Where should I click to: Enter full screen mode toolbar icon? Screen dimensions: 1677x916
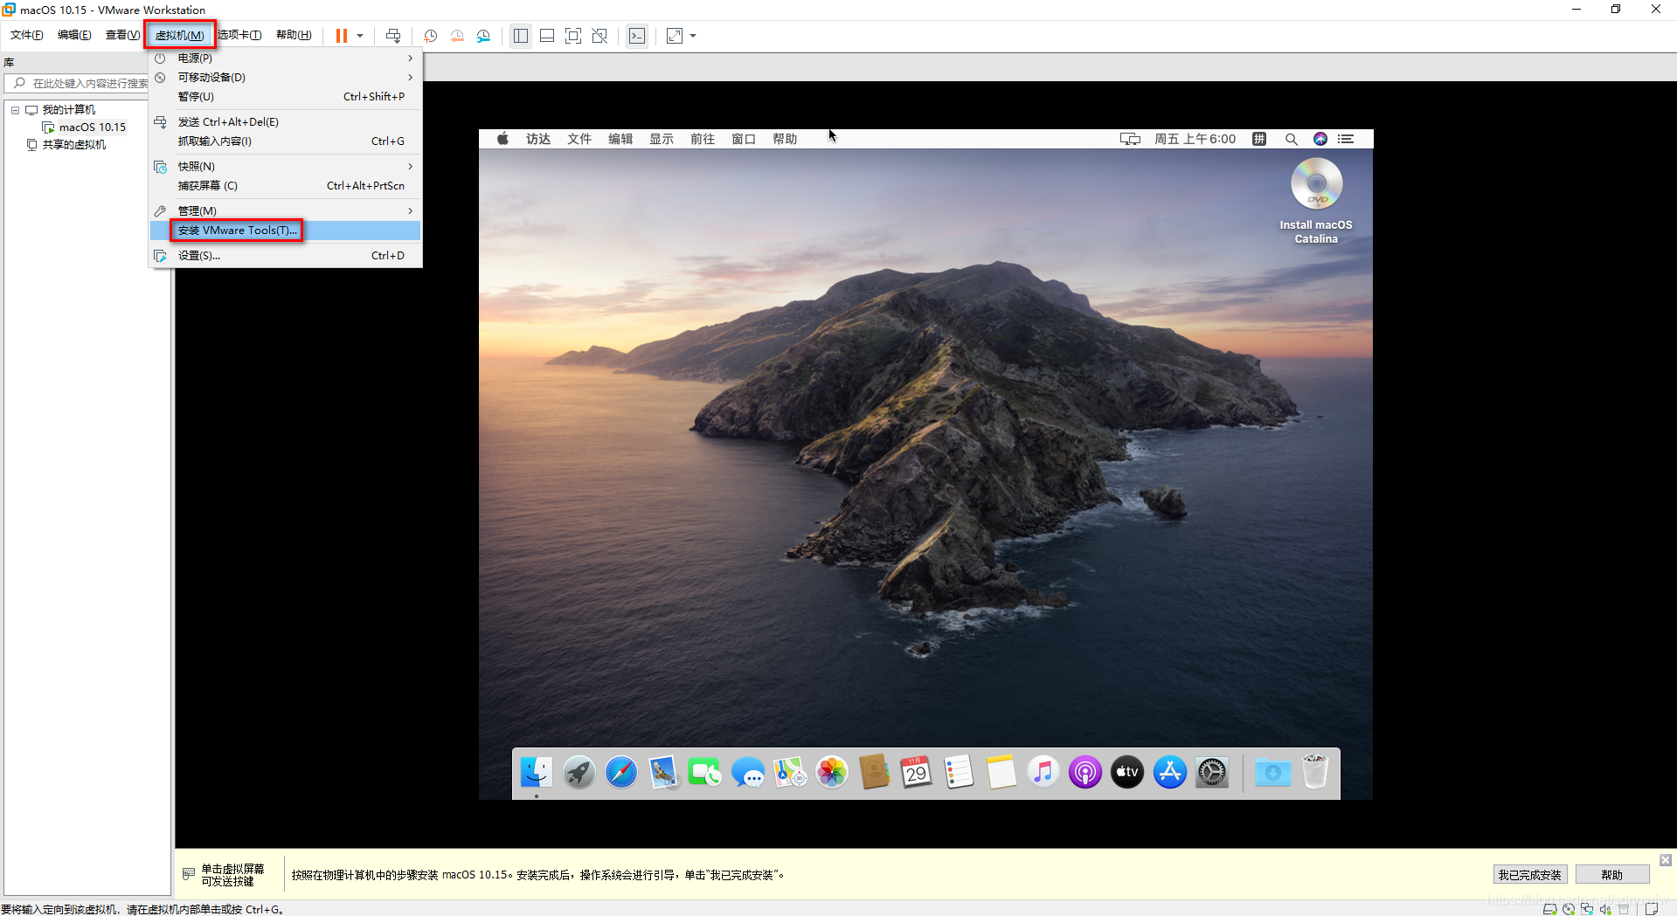(x=573, y=36)
